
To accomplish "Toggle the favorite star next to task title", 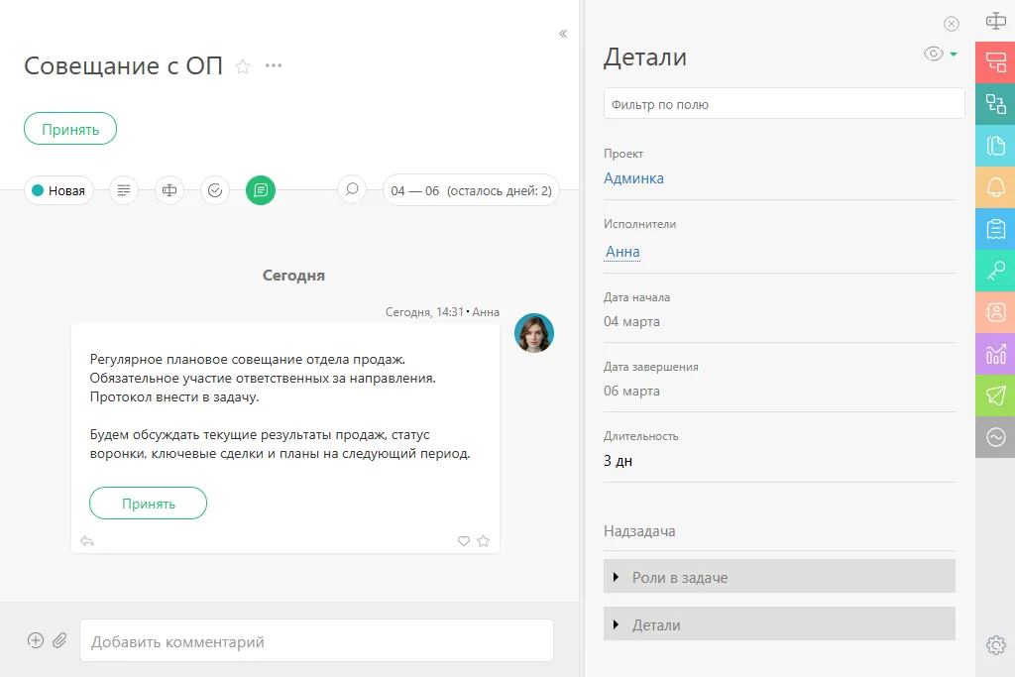I will [241, 65].
